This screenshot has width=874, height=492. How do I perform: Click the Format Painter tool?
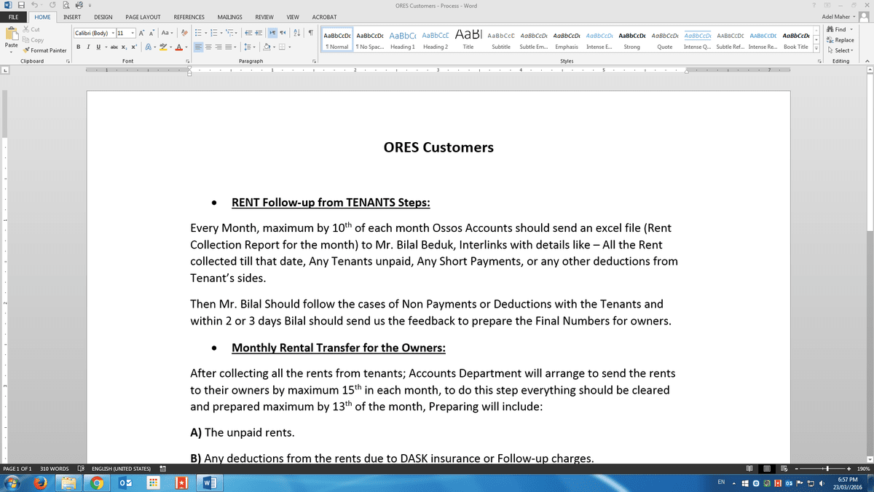click(44, 50)
